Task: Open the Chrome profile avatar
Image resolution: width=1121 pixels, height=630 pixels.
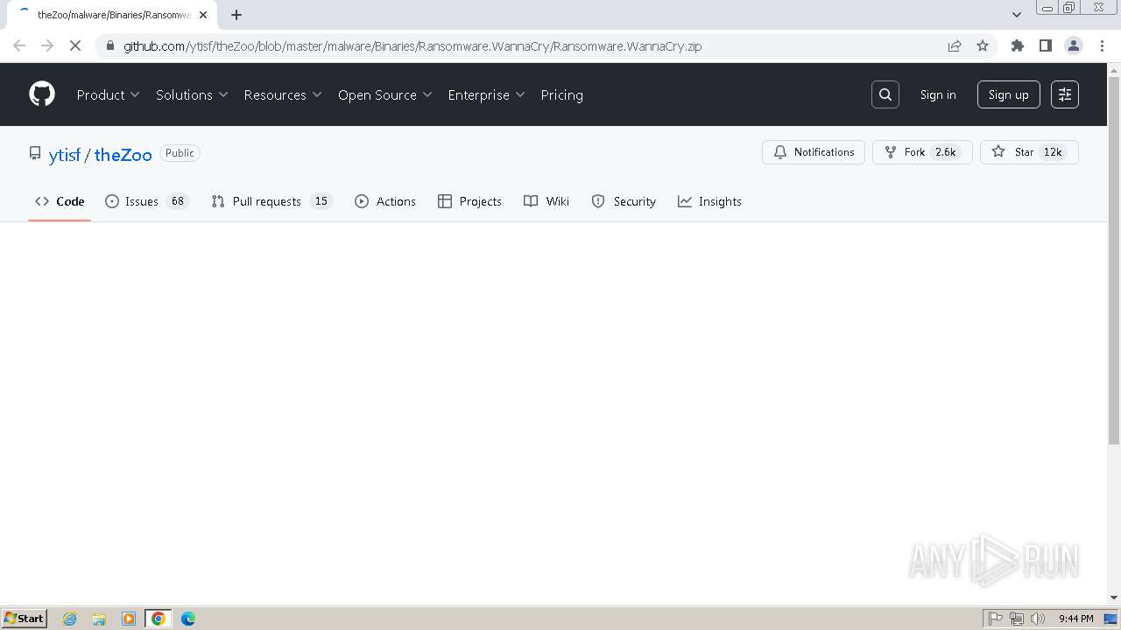Action: click(1073, 45)
